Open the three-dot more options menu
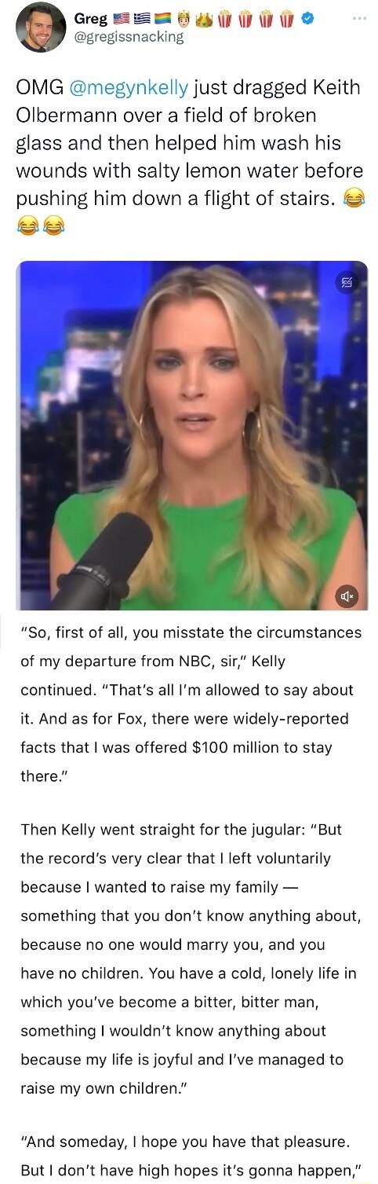Viewport: 378px width, 1184px height. (358, 17)
